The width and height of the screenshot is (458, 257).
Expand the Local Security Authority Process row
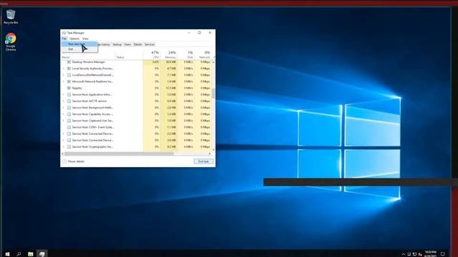tap(64, 69)
